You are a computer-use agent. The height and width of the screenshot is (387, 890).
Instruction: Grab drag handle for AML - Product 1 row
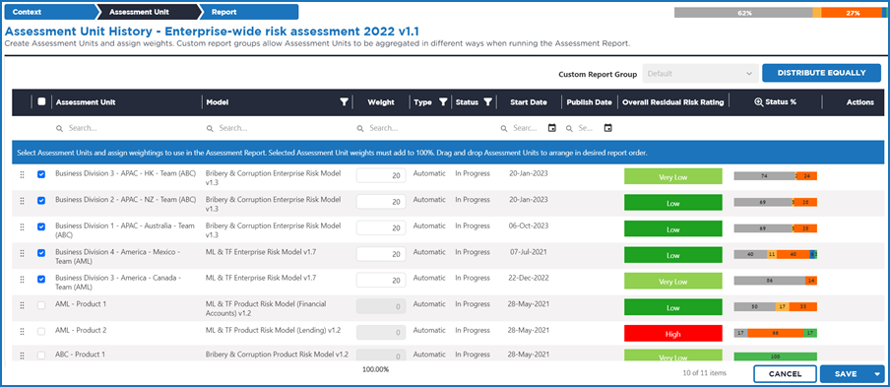22,305
